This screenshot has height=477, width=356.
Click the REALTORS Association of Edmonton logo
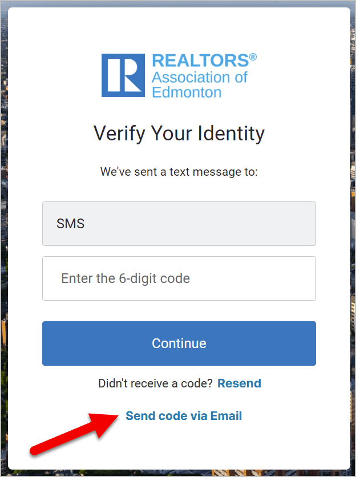pyautogui.click(x=179, y=75)
